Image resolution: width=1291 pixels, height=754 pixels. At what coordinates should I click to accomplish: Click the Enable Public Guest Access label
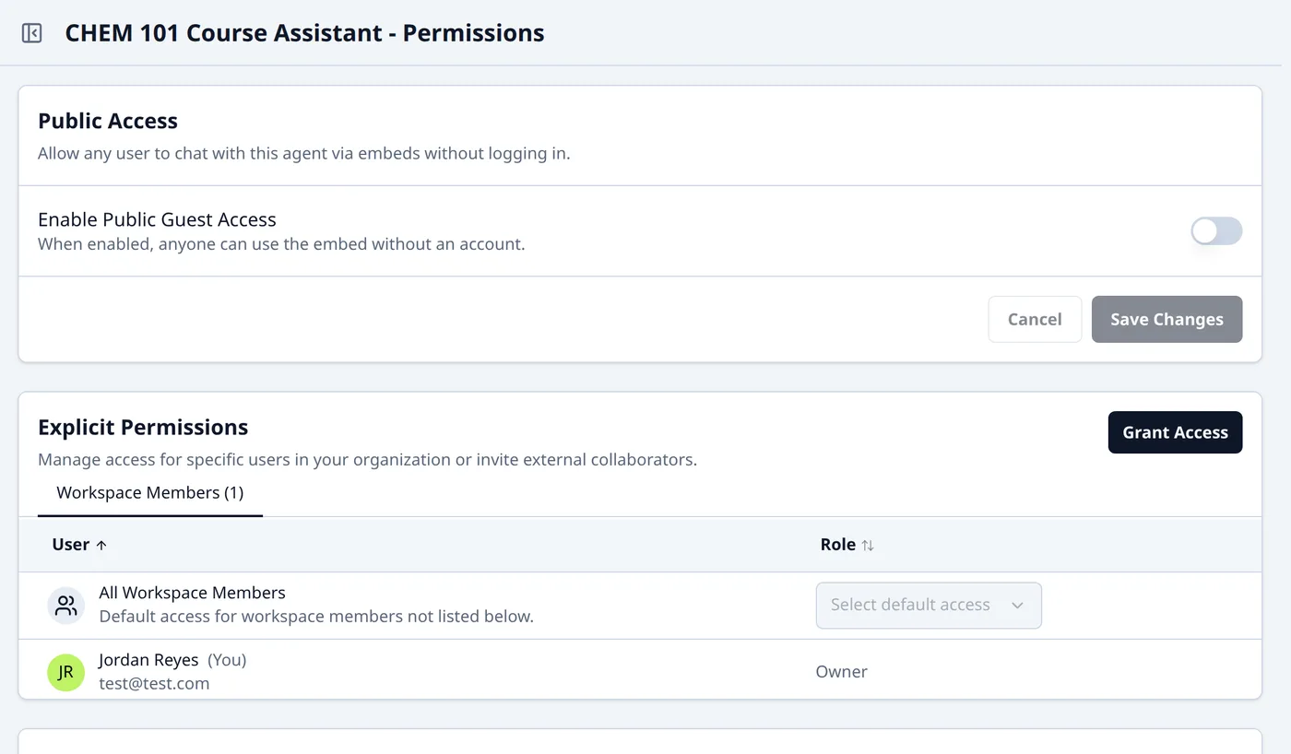click(157, 219)
